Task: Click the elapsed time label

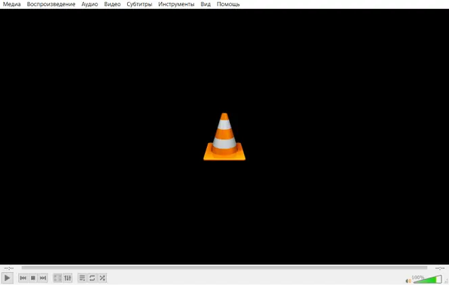Action: pyautogui.click(x=9, y=268)
